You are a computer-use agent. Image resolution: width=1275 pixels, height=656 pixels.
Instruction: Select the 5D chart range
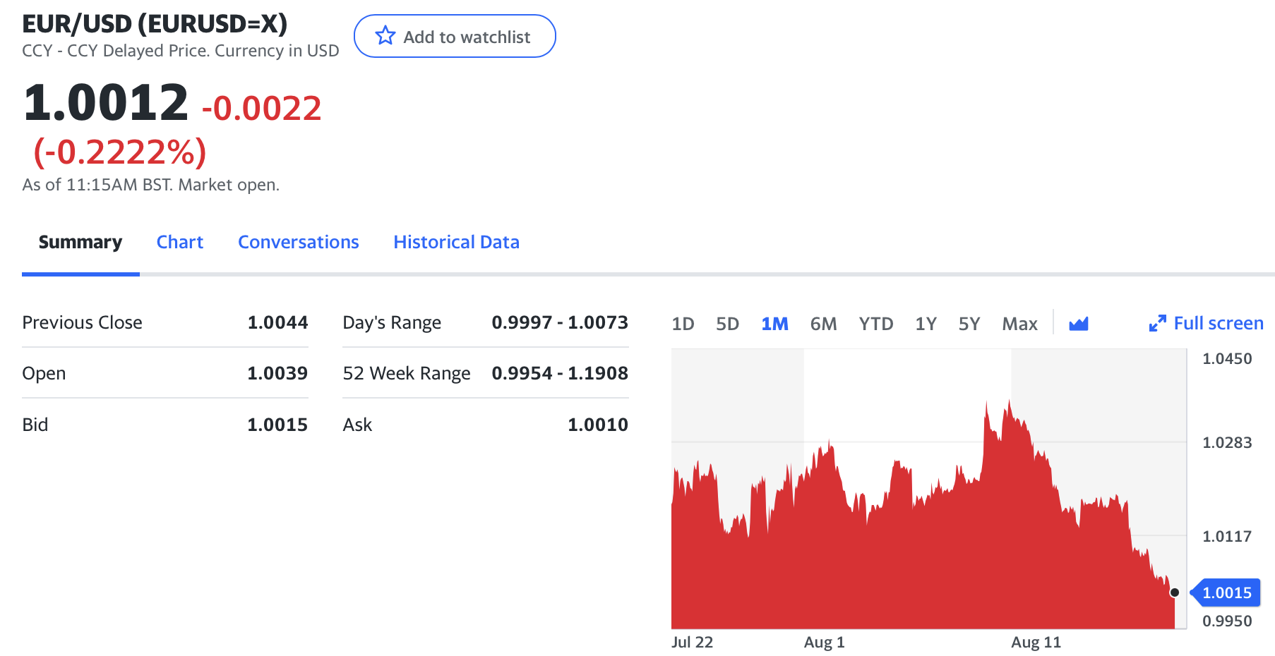(727, 324)
